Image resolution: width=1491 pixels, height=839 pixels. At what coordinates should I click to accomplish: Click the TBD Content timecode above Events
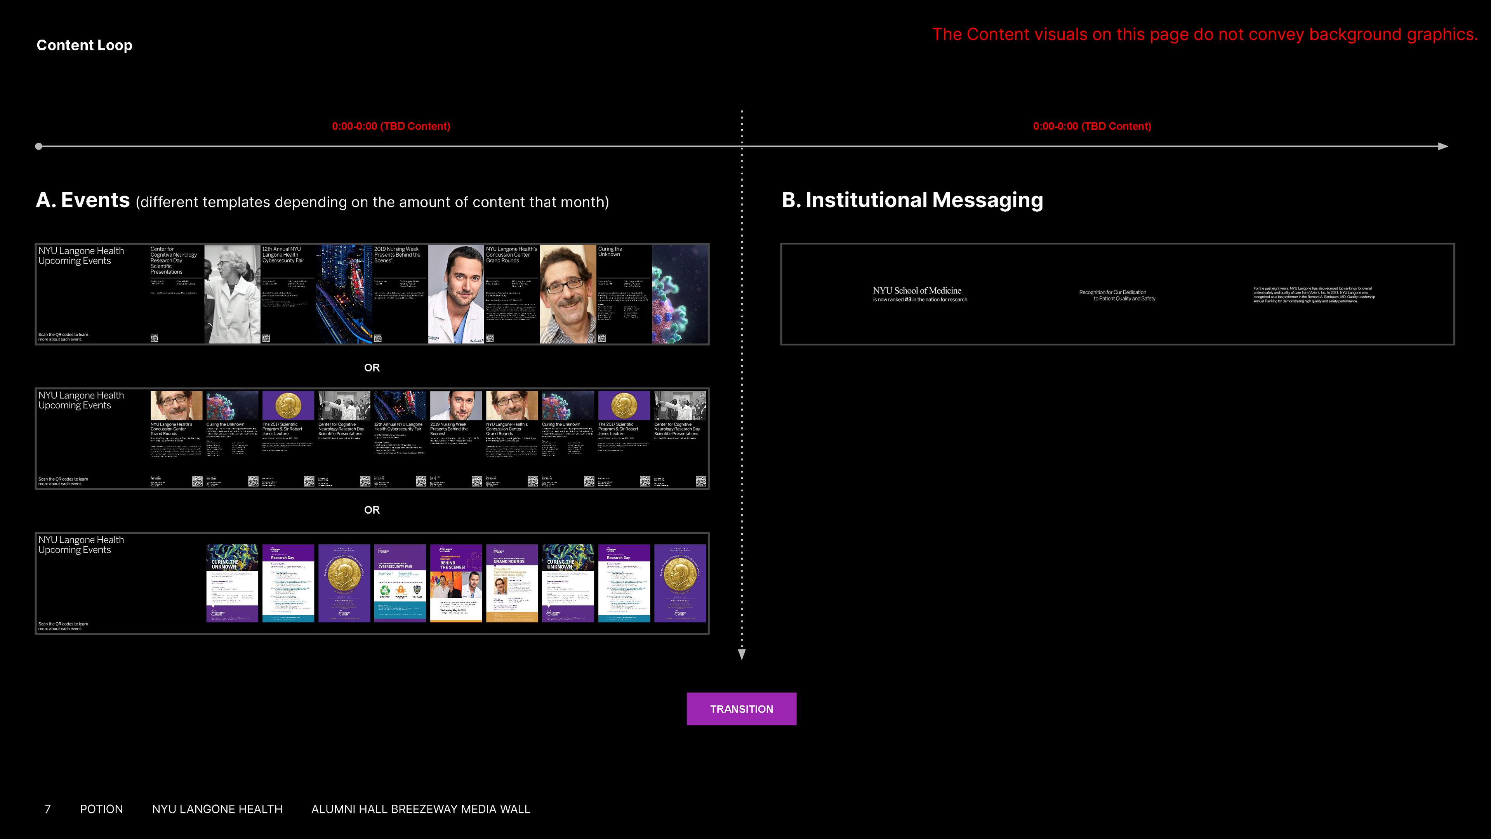coord(391,126)
